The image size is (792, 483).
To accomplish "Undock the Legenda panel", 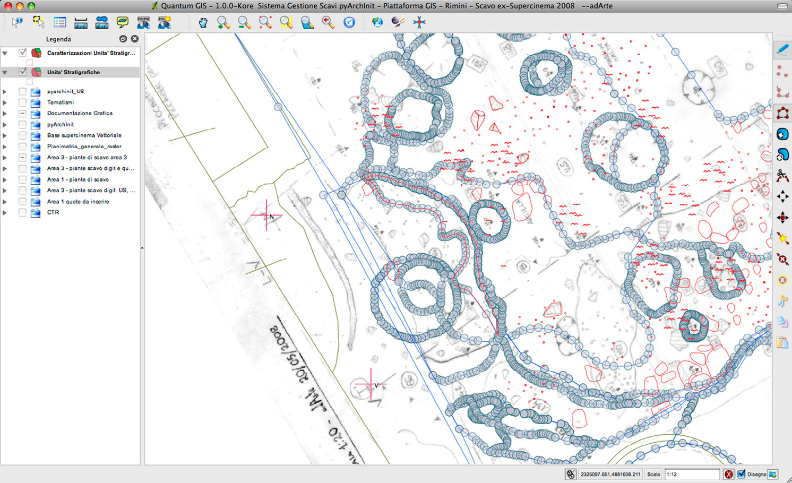I will [x=123, y=39].
